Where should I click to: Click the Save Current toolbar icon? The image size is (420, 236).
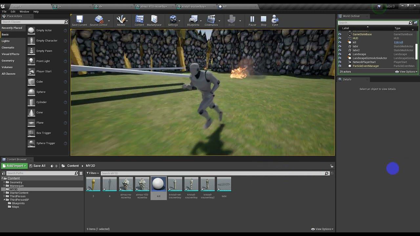[79, 21]
